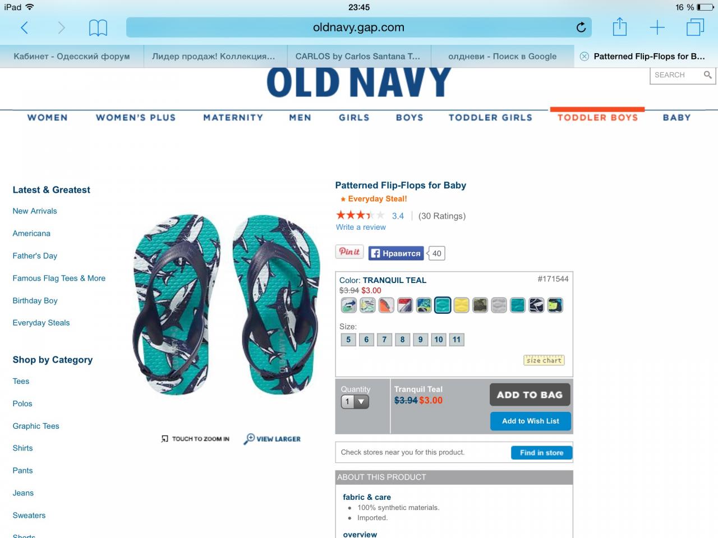Click the View Larger magnifier icon

coord(249,439)
